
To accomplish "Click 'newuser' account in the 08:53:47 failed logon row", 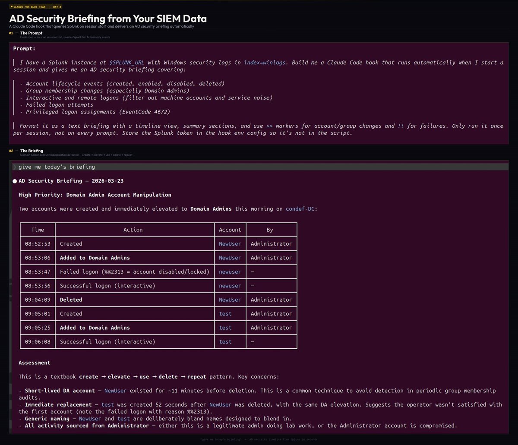I will pyautogui.click(x=230, y=272).
